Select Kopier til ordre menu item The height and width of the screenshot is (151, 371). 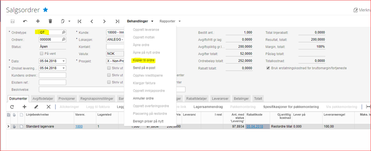pyautogui.click(x=144, y=60)
